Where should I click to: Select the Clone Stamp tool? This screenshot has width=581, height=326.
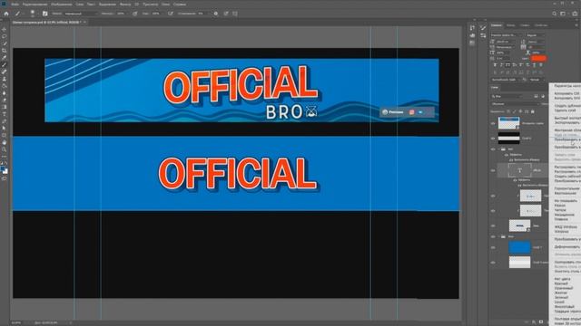coord(4,79)
